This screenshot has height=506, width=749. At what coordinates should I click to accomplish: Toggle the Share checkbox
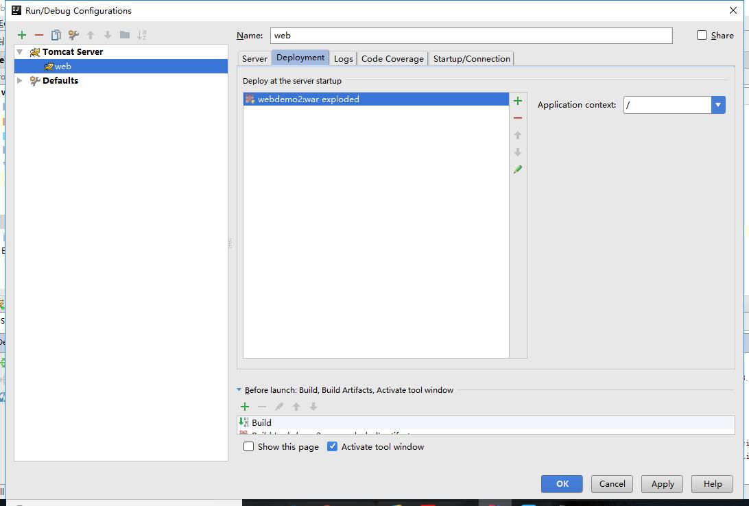tap(702, 35)
